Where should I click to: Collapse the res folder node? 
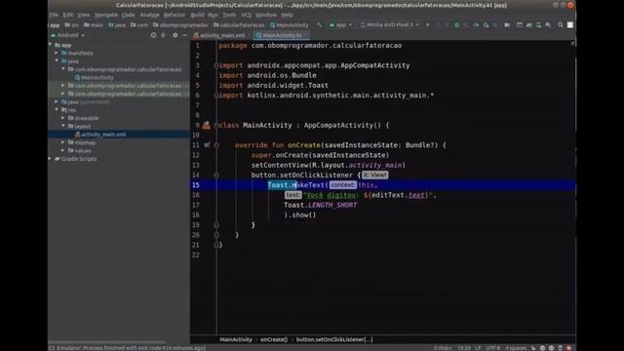[x=57, y=109]
